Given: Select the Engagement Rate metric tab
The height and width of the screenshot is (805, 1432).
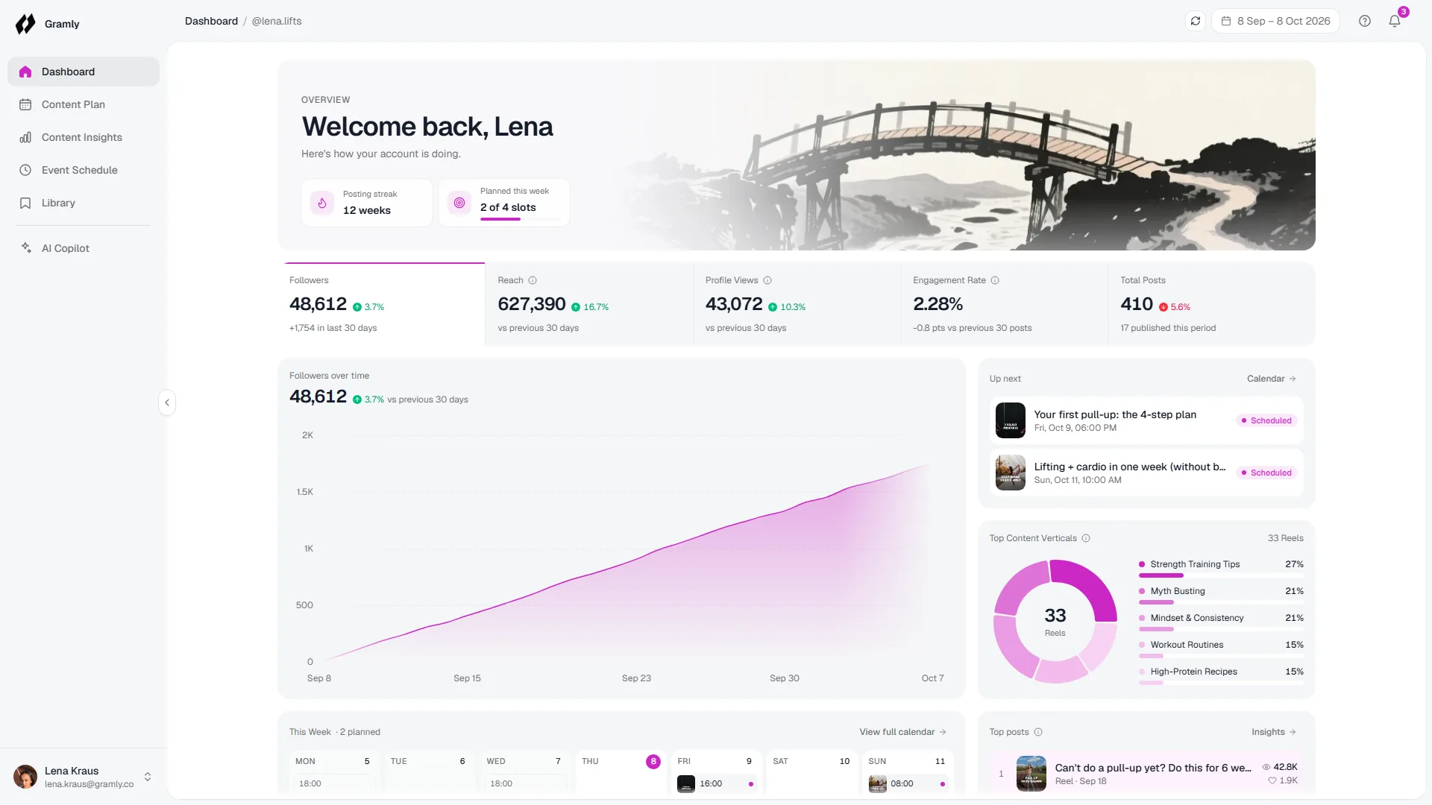Looking at the screenshot, I should coord(1004,304).
